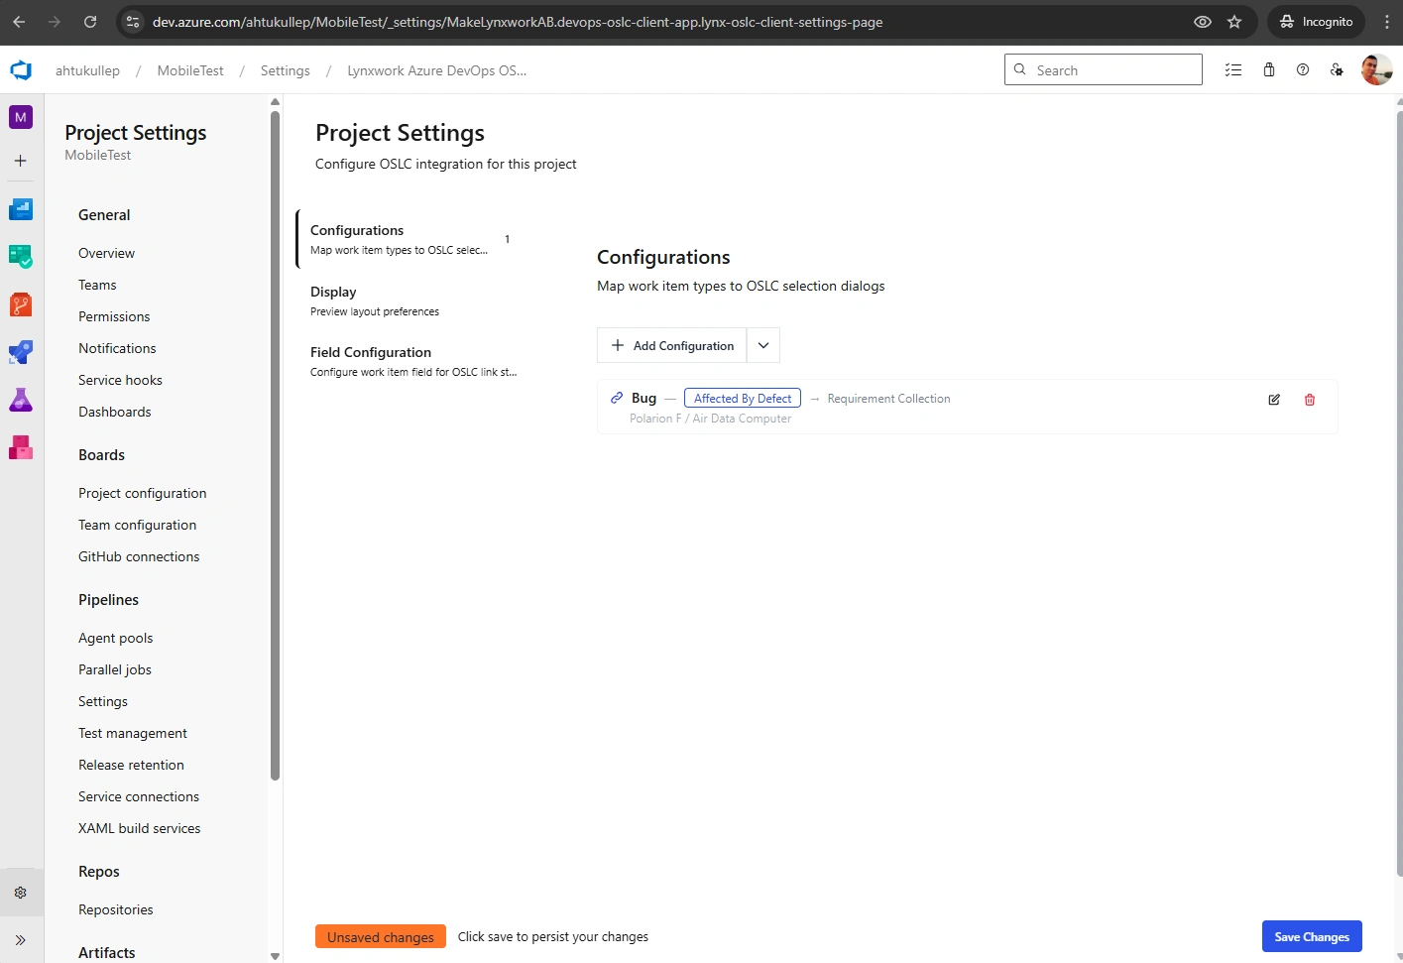This screenshot has height=963, width=1403.
Task: Open ahtukullep breadcrumb link
Action: tap(87, 70)
